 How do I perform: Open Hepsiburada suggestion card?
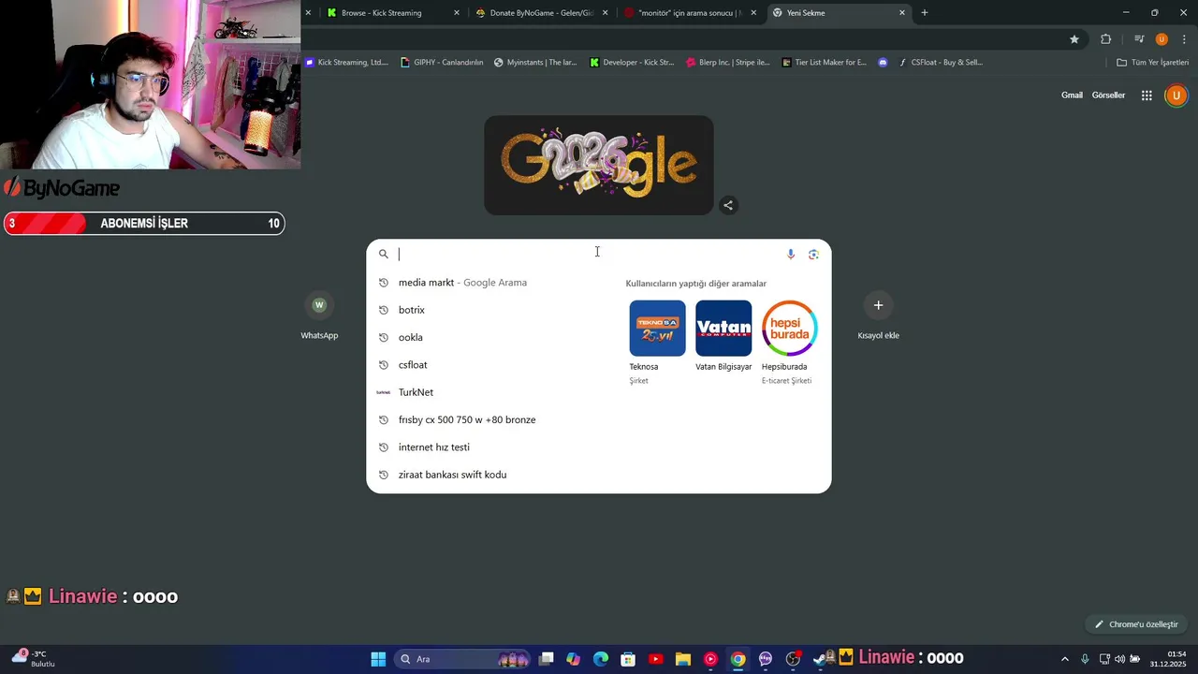coord(789,343)
